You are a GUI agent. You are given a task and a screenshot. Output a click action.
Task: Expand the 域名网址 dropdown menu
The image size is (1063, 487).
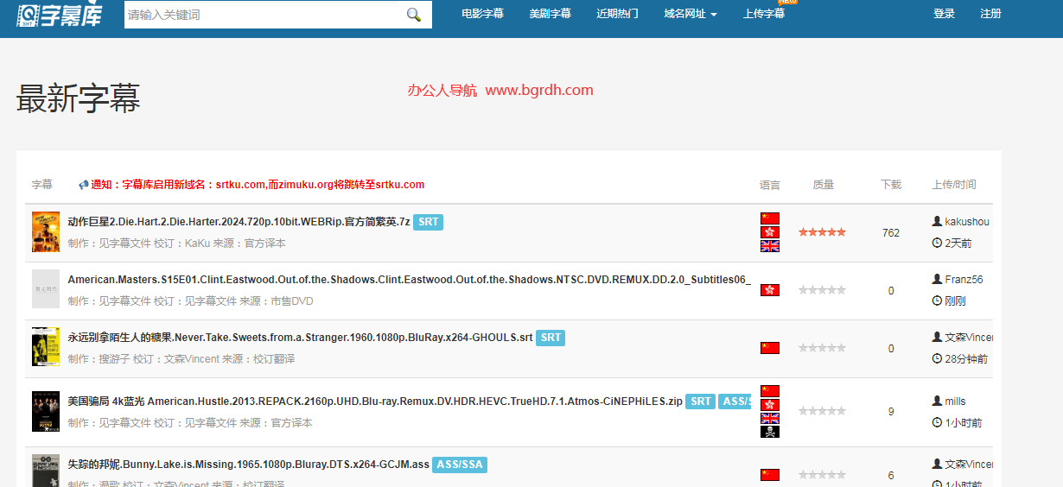point(691,14)
